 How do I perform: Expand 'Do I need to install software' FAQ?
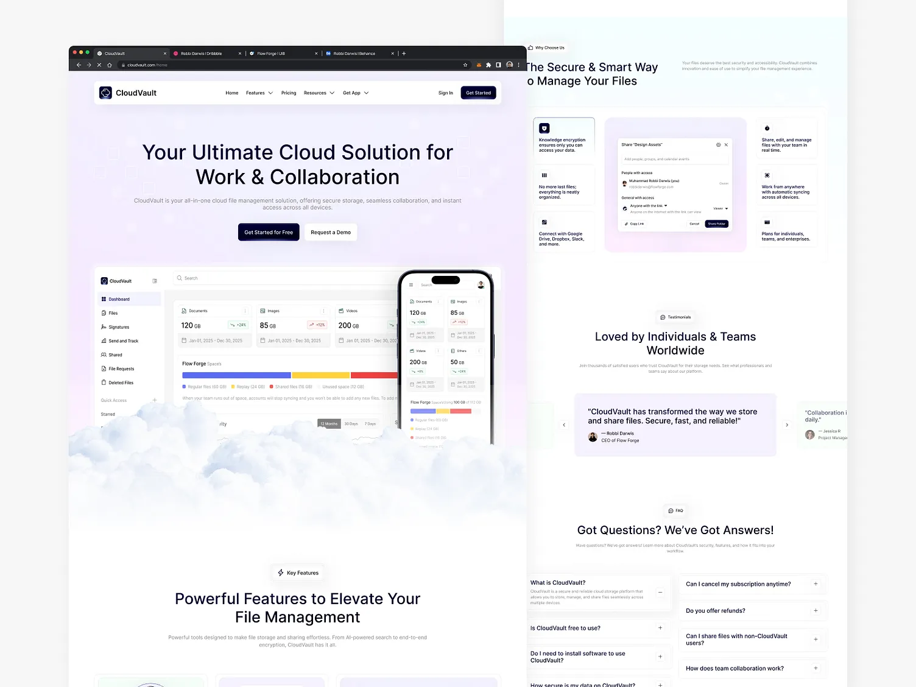660,657
